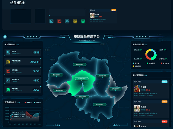Click the costumed avatar thumbnail in first alert
Viewport: 173px width, 129px height.
(137, 88)
